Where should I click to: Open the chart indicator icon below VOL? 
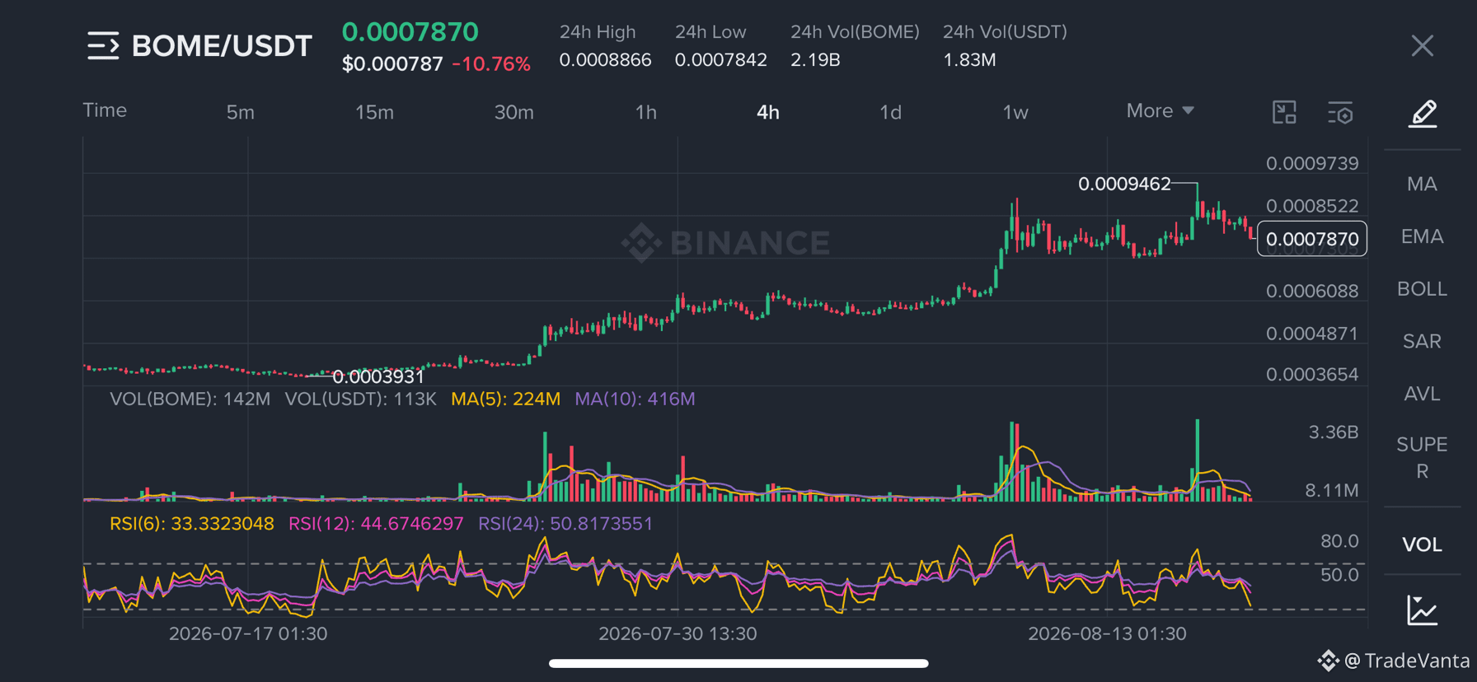pyautogui.click(x=1422, y=610)
